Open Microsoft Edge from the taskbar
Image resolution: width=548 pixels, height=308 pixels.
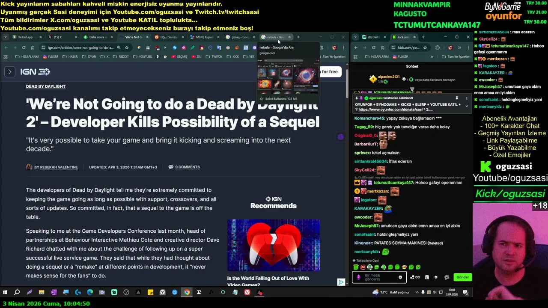click(90, 293)
